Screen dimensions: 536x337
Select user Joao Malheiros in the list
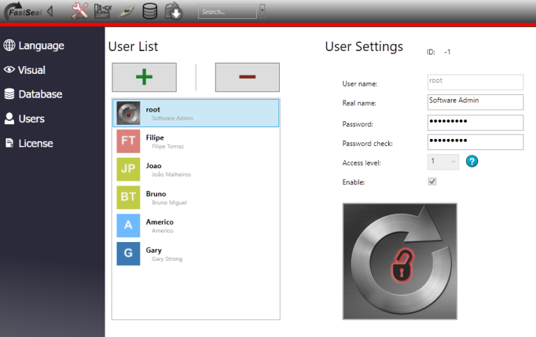196,169
